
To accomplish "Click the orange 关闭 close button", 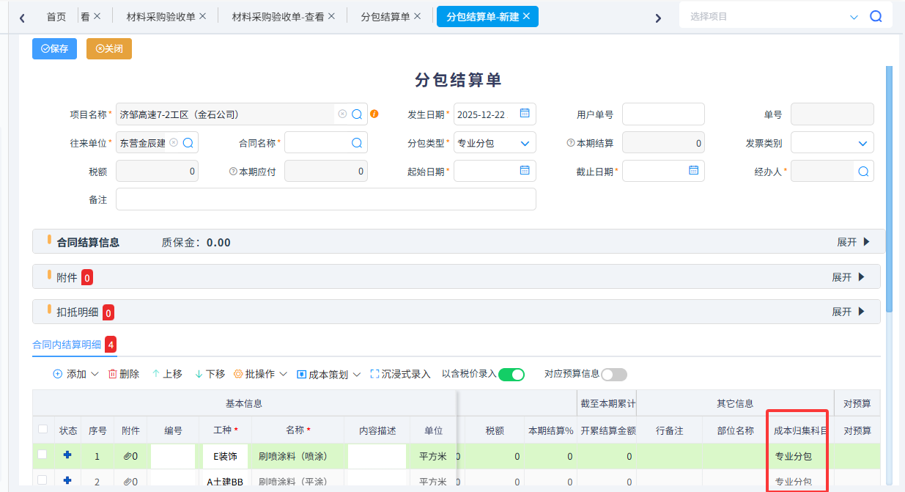I will coord(108,48).
